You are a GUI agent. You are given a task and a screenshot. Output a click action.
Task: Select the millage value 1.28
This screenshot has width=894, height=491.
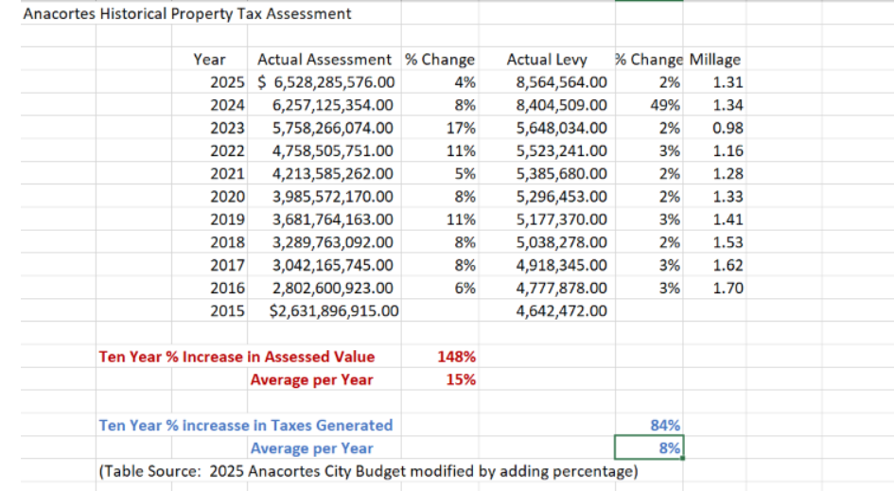tap(728, 173)
